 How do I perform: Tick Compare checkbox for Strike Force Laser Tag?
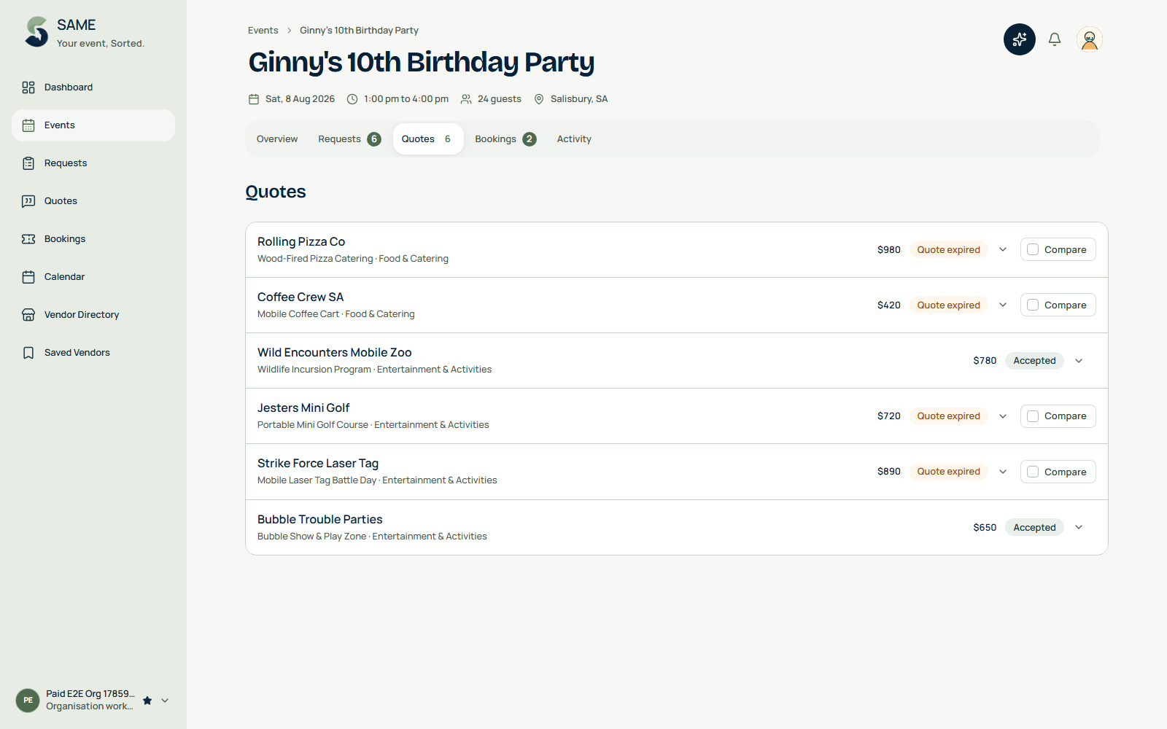(1033, 472)
